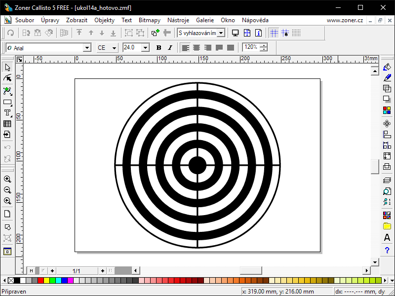Click the align objects icon in right toolbar
395x296 pixels.
387,134
